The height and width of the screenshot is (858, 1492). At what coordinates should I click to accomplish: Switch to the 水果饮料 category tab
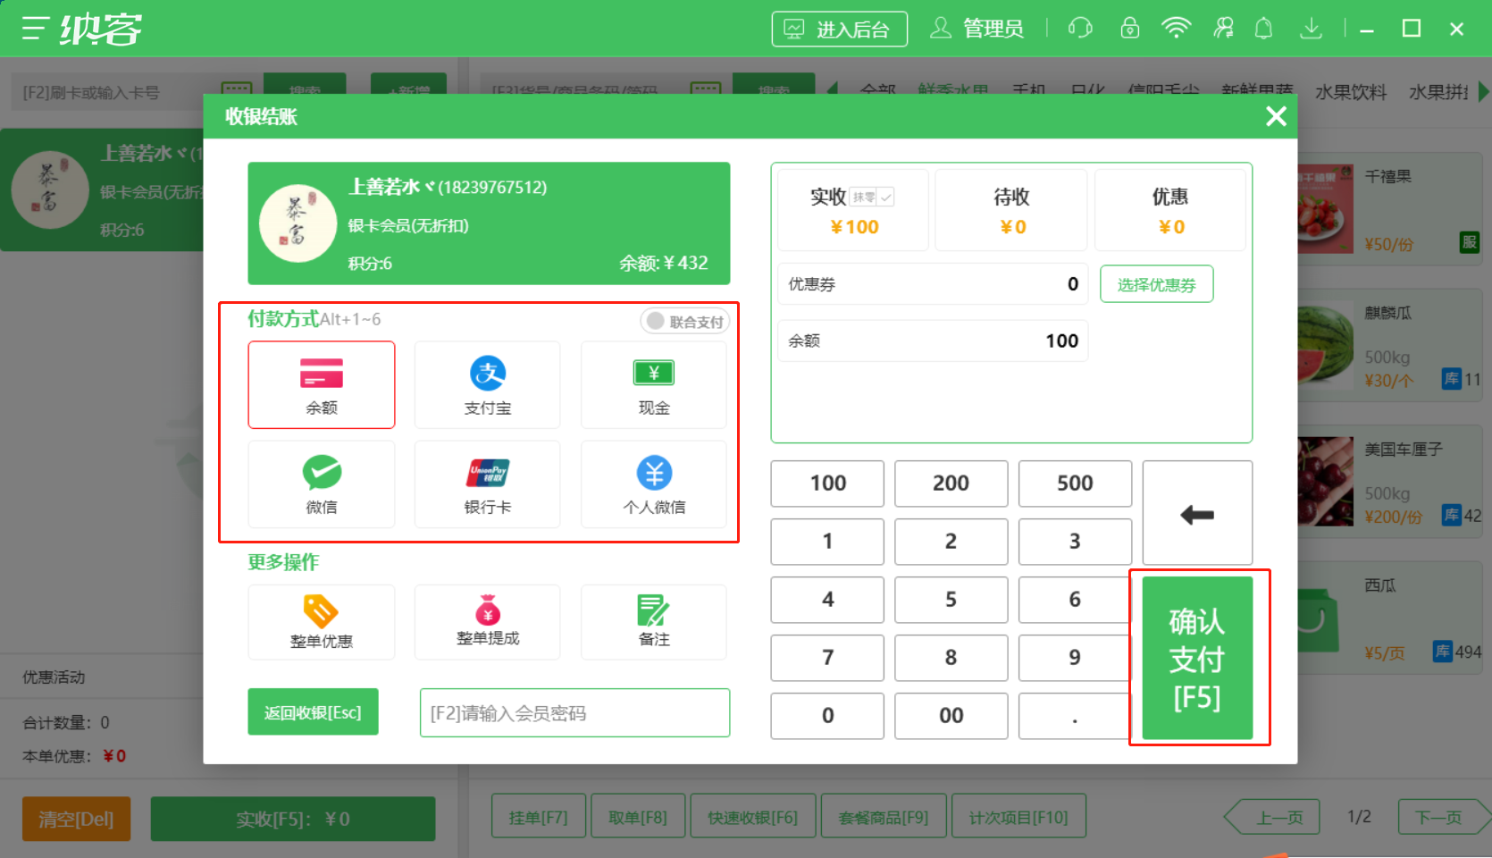[x=1349, y=90]
